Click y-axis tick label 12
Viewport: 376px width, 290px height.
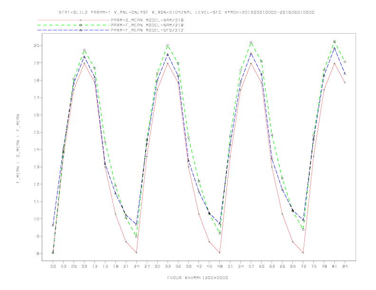[37, 184]
